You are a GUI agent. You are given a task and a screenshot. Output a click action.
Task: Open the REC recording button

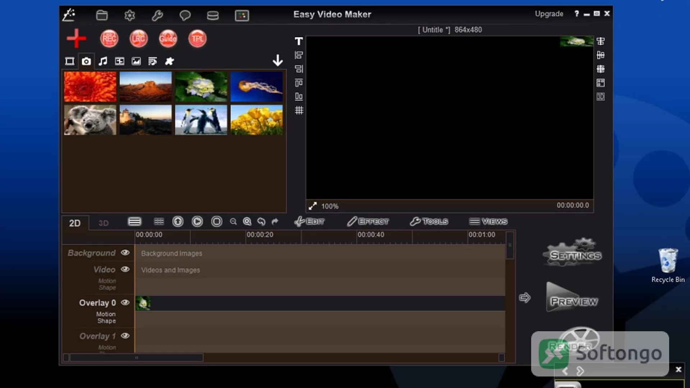pyautogui.click(x=109, y=38)
